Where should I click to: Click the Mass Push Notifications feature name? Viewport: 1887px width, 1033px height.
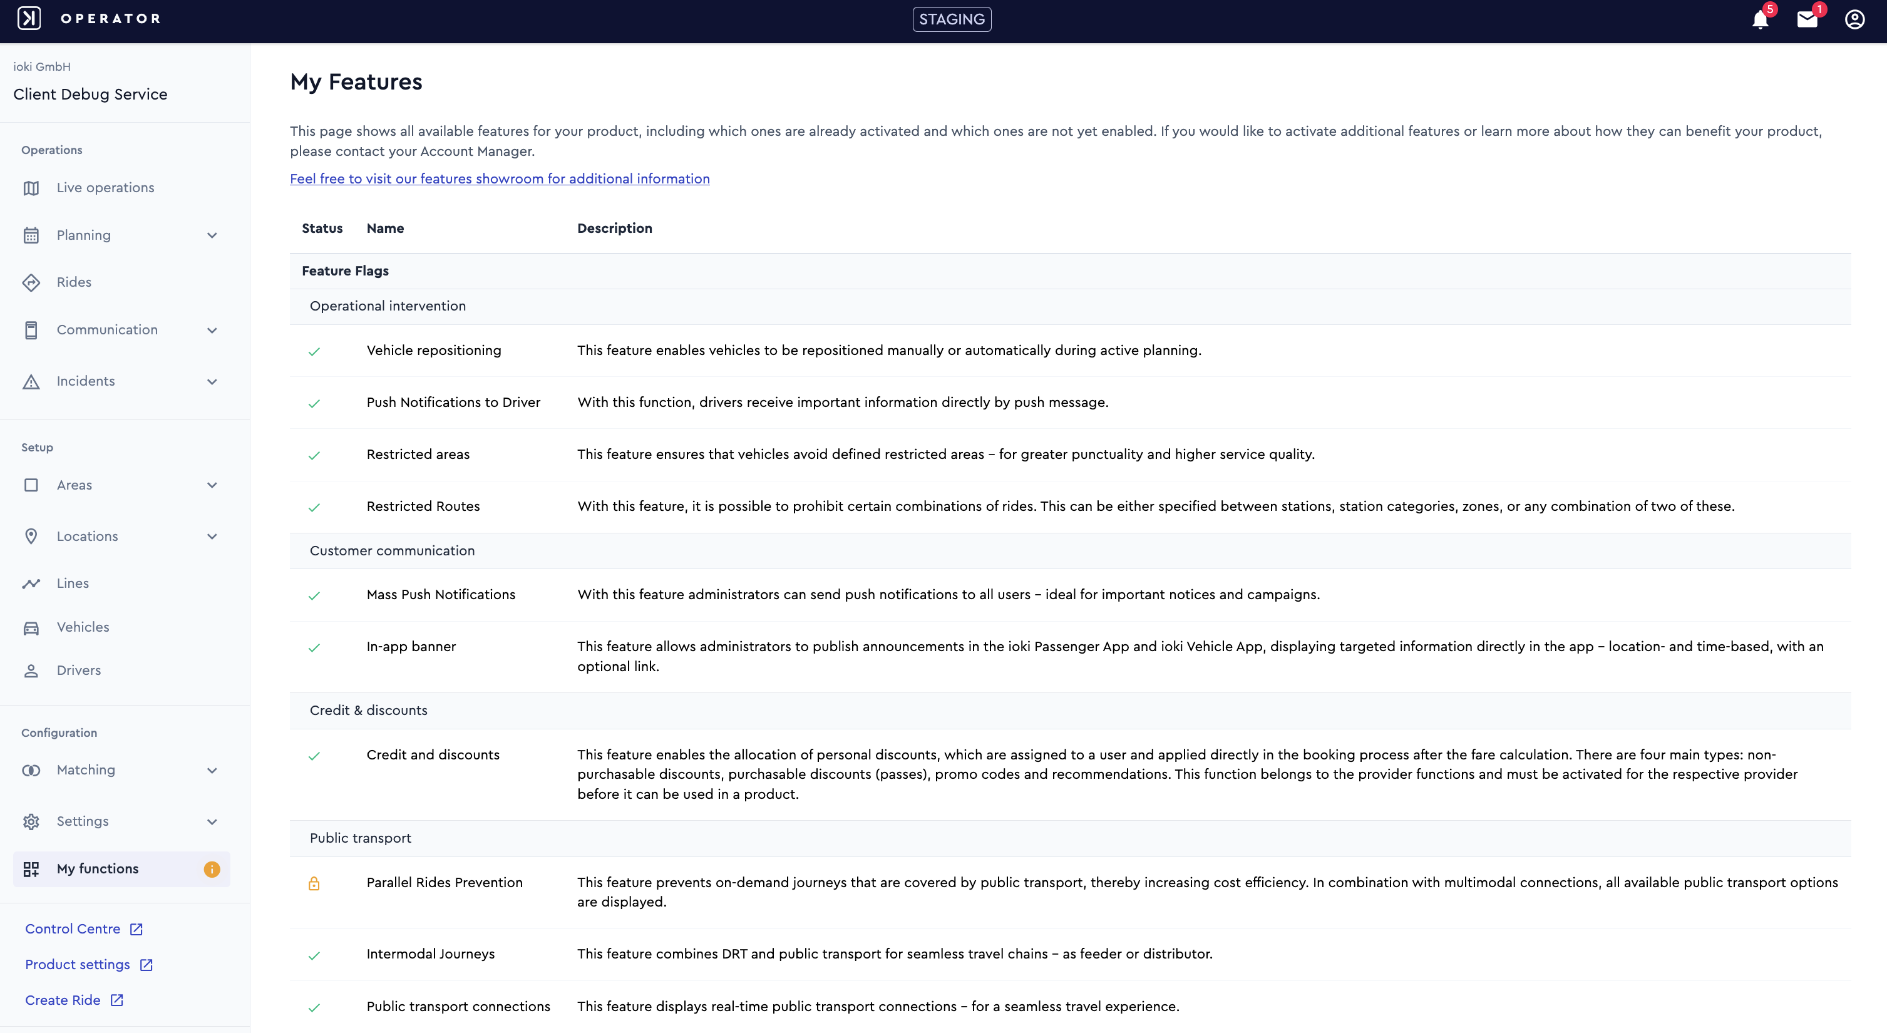(x=441, y=595)
